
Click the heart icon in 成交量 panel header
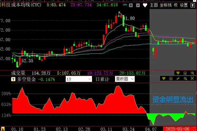pos(178,73)
